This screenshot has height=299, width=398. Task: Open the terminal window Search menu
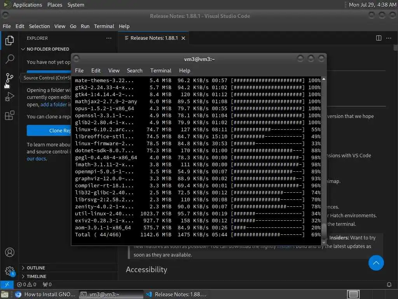click(134, 71)
